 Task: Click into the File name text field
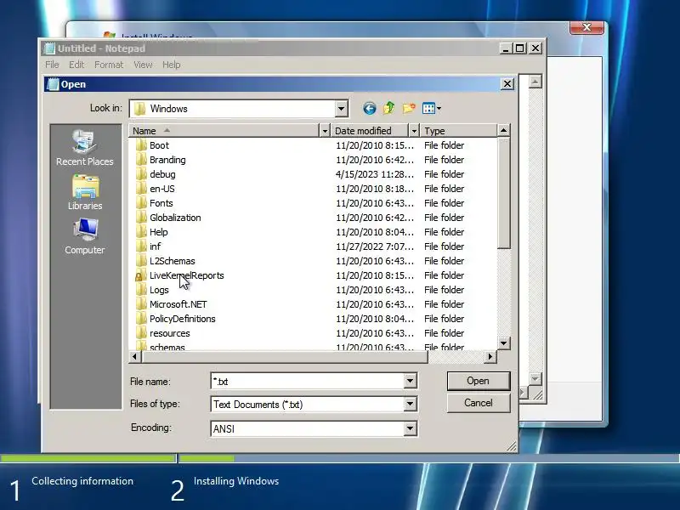click(x=307, y=381)
